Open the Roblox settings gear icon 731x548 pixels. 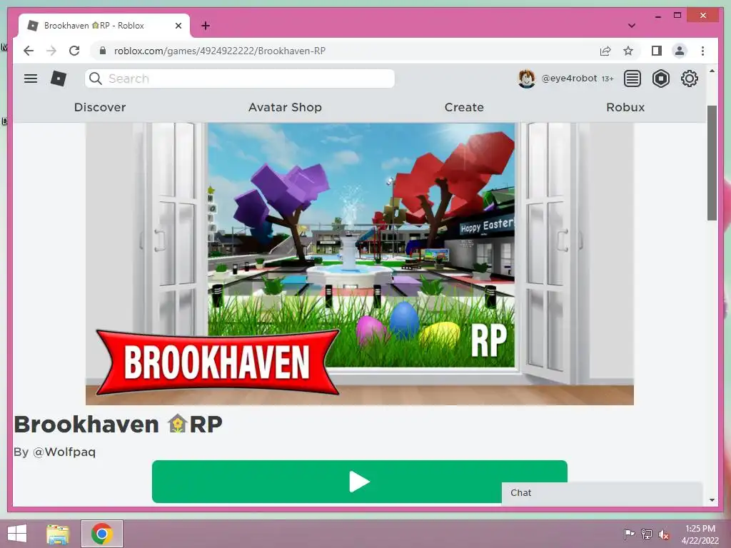tap(689, 78)
